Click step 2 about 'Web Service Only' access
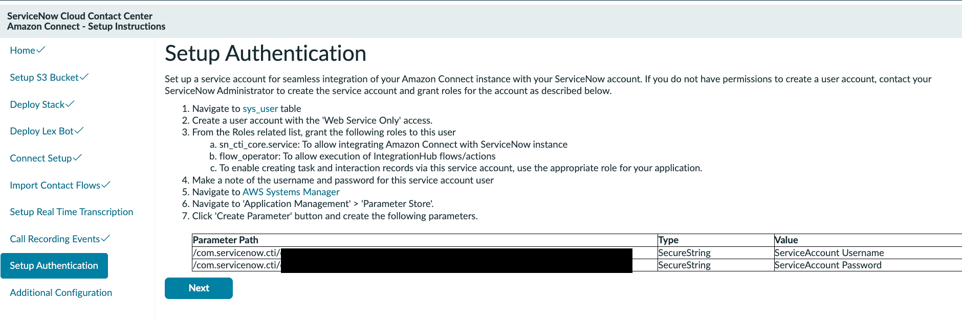 point(312,120)
